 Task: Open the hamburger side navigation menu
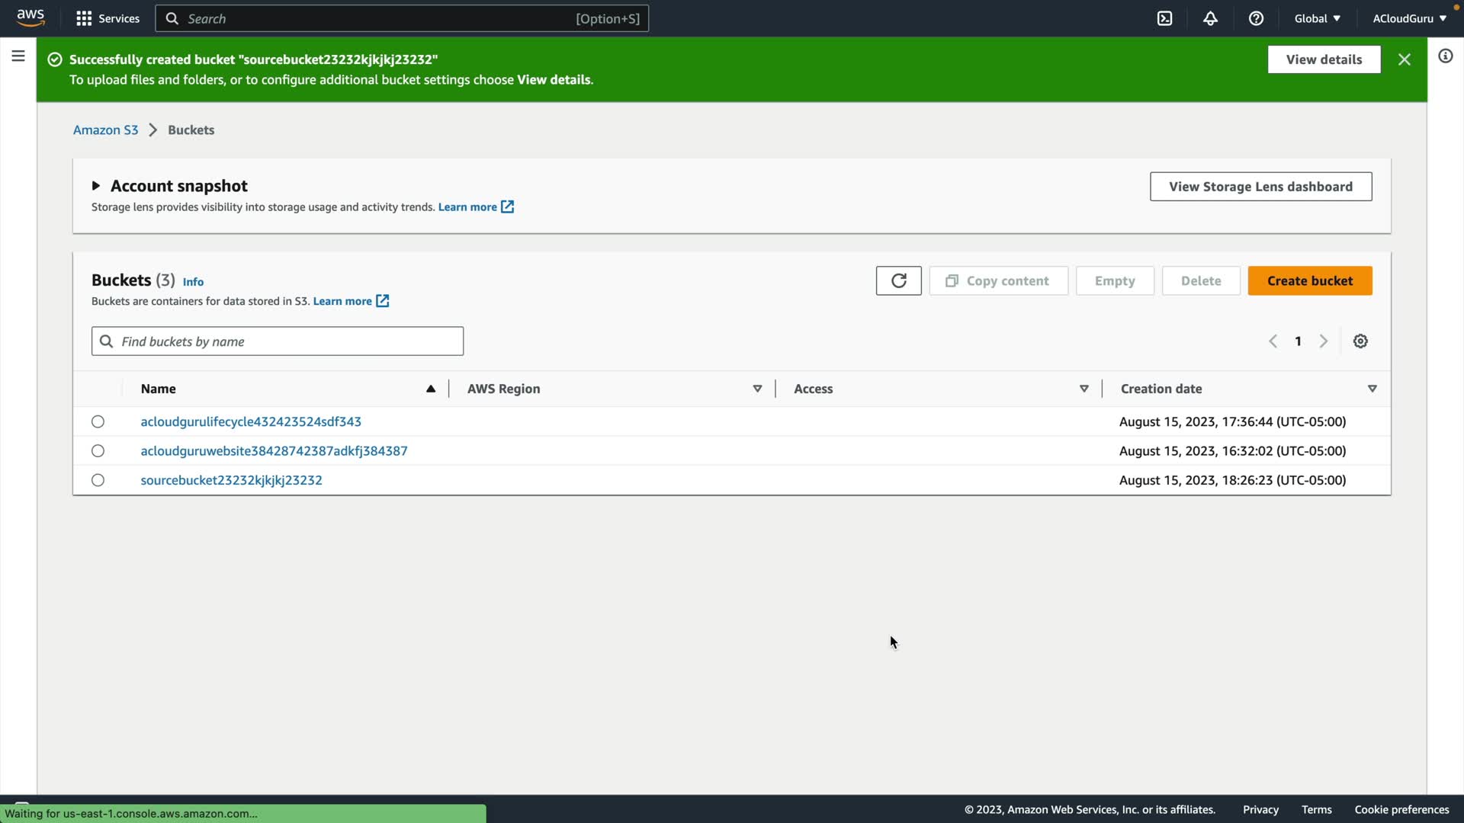point(18,56)
